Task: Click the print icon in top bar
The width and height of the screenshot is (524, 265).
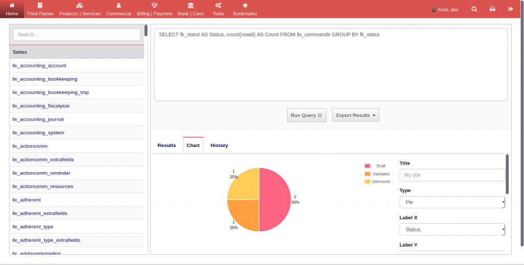Action: coord(492,9)
